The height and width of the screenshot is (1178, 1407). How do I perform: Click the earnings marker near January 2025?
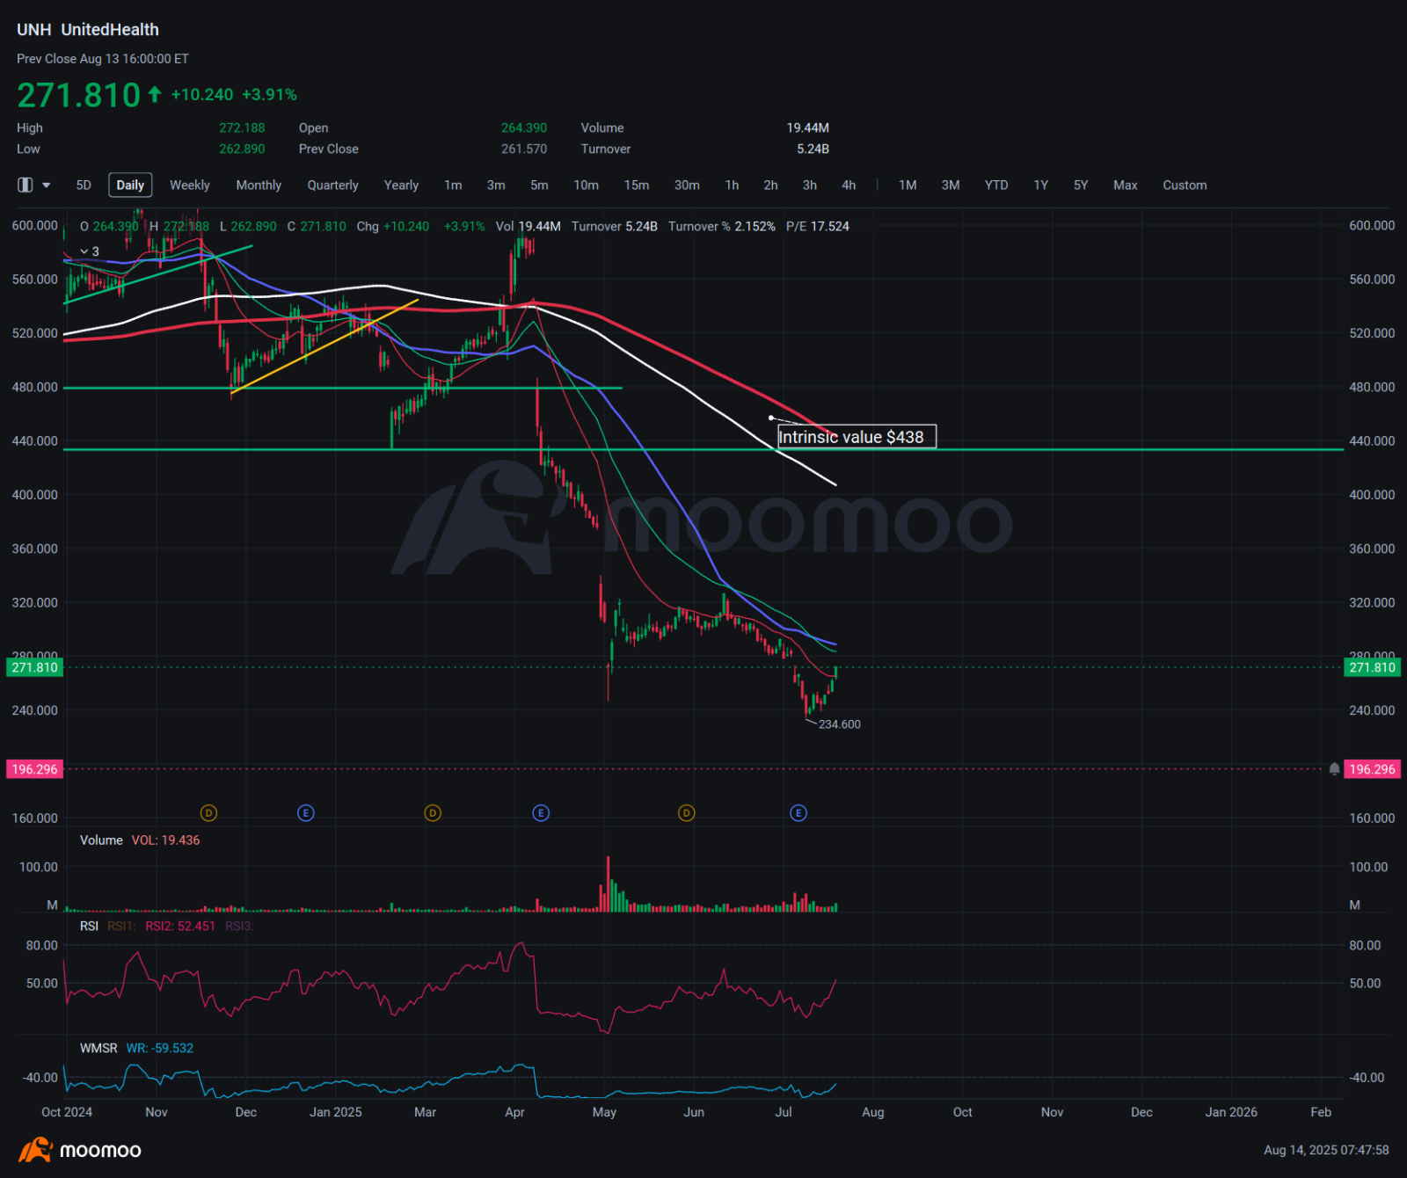pos(306,813)
